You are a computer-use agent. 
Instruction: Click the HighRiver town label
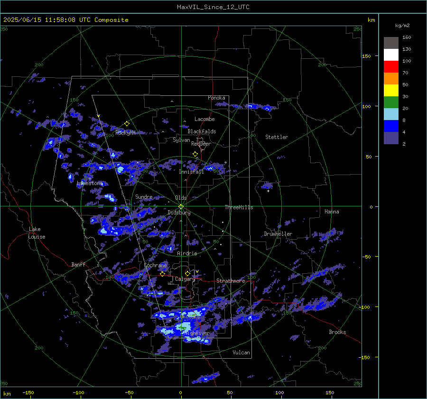click(x=196, y=333)
